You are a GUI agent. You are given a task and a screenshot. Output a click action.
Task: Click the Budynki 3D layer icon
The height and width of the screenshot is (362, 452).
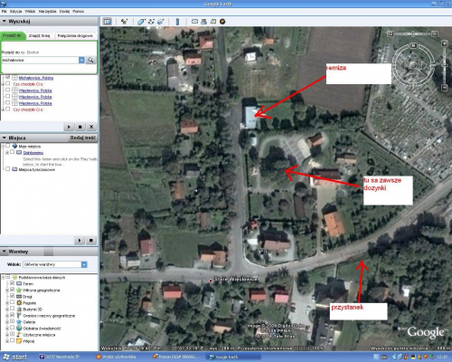point(19,310)
